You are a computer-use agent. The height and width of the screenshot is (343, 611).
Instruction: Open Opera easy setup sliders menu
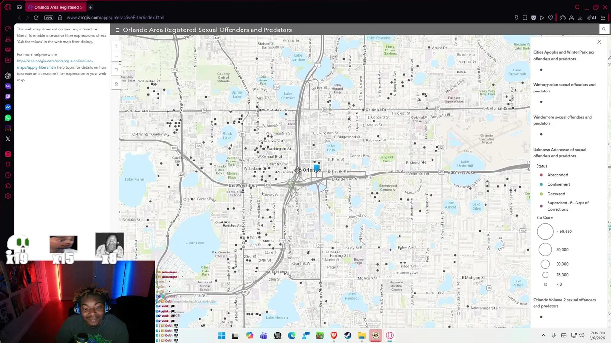click(x=603, y=18)
